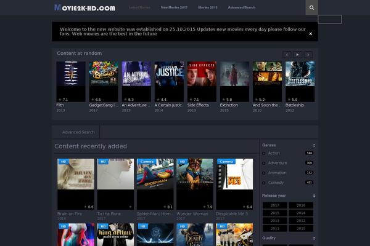Click the Despicable Me 3 title link
This screenshot has height=246, width=370.
[232, 214]
